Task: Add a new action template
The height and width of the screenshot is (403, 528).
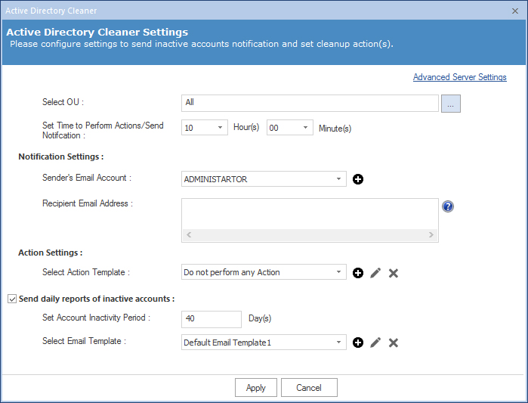Action: (x=357, y=273)
